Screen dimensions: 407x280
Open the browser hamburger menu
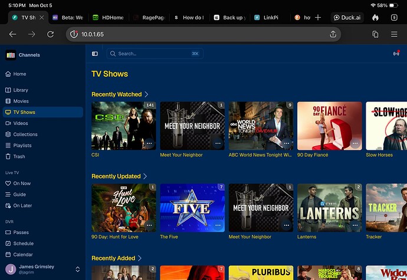click(x=394, y=34)
